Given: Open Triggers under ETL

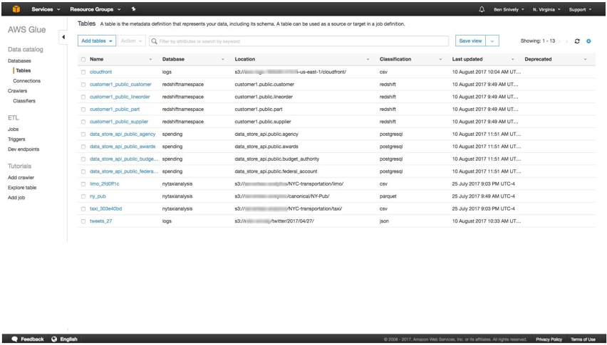Looking at the screenshot, I should (x=16, y=139).
